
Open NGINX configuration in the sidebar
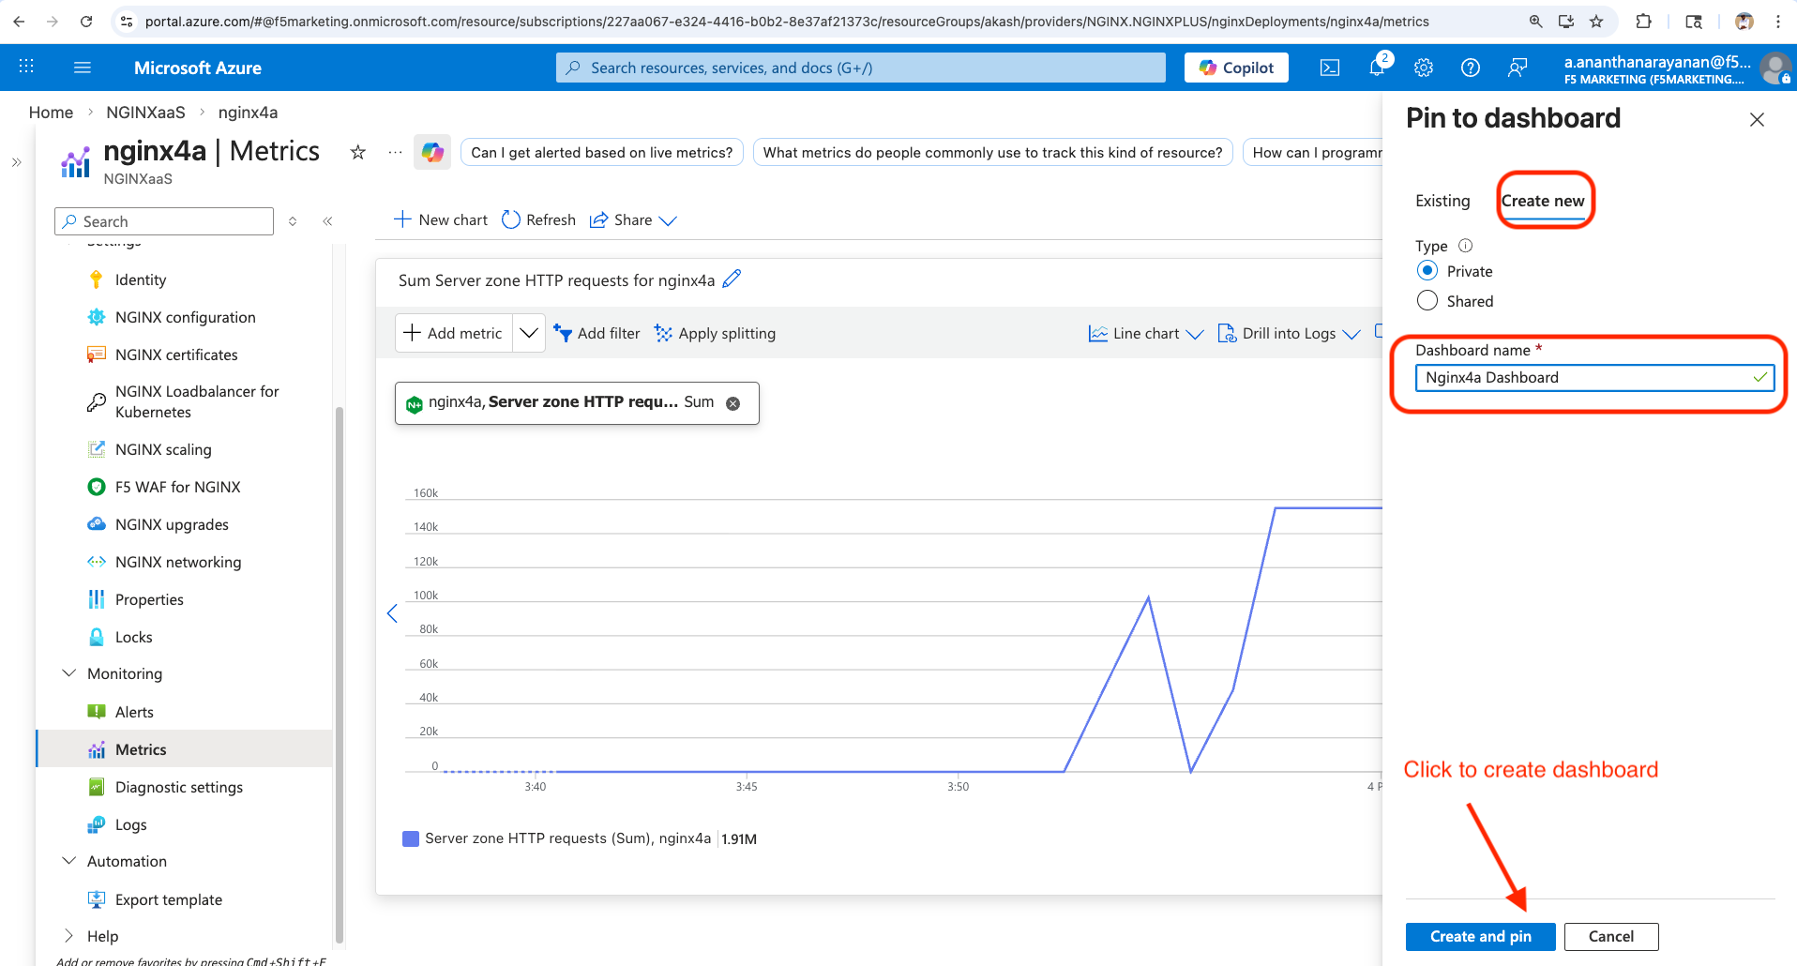[186, 317]
